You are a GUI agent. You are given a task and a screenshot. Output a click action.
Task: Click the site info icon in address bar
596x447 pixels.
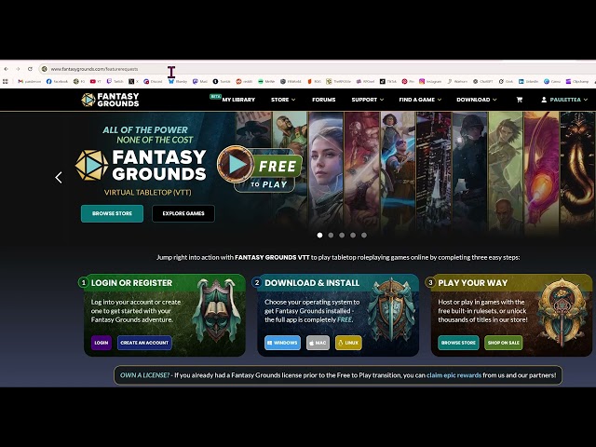point(44,69)
